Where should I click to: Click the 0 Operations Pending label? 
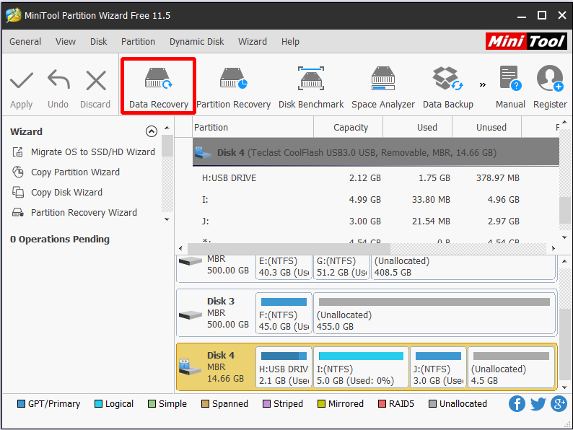(x=60, y=240)
